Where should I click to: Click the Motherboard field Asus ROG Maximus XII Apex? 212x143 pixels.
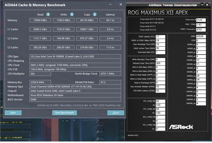click(x=75, y=95)
